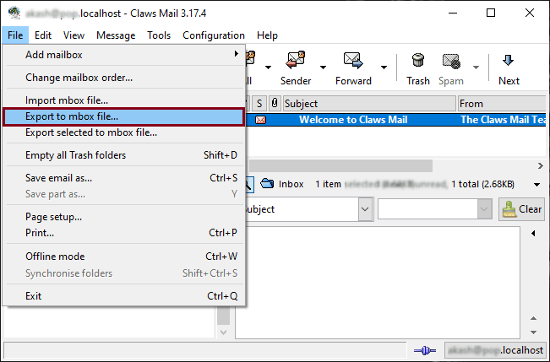Move message to Trash icon
550x362 pixels.
[x=417, y=60]
